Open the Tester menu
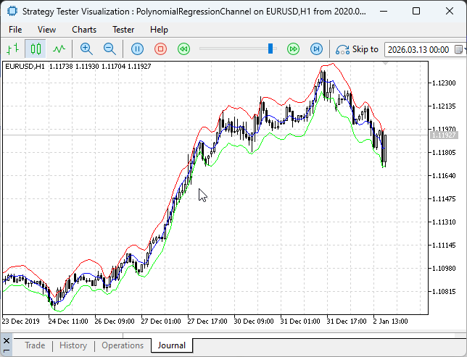 [123, 30]
